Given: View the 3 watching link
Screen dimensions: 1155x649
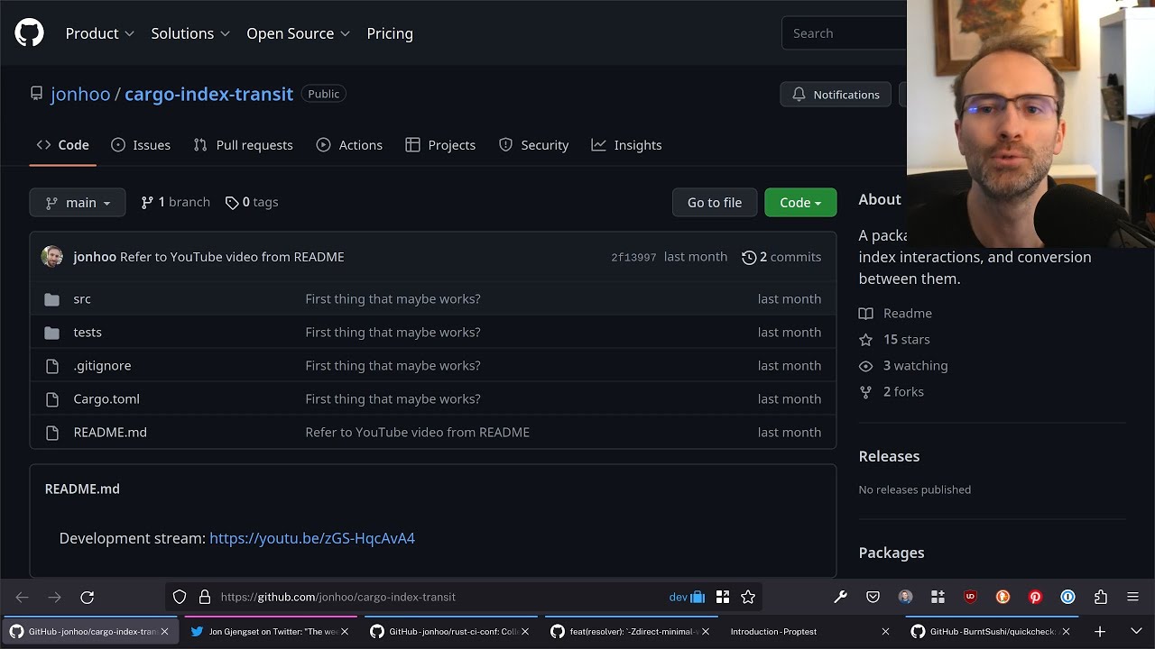Looking at the screenshot, I should [903, 366].
